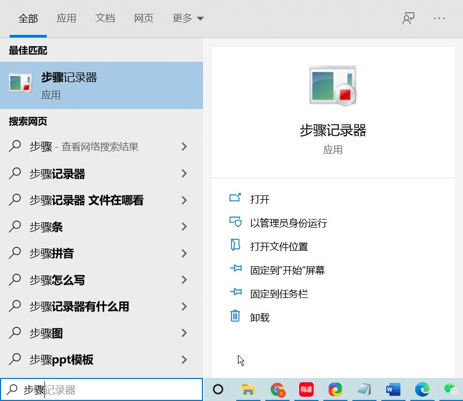Image resolution: width=463 pixels, height=401 pixels.
Task: Click the shield icon beside 以管理员身份运行
Action: point(235,222)
